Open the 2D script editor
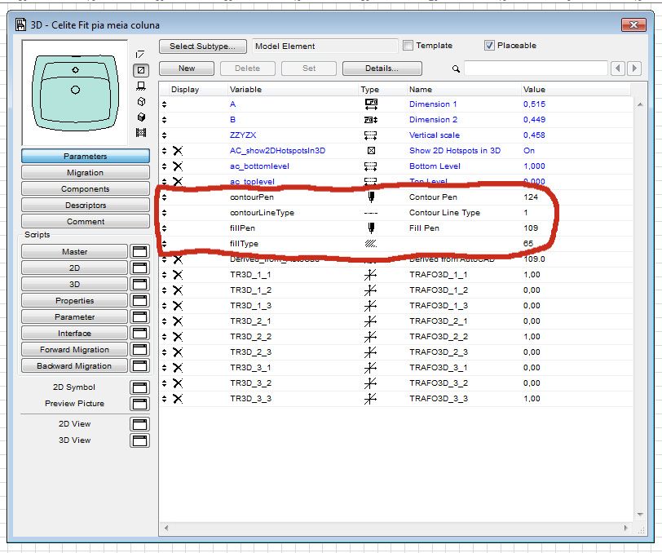Image resolution: width=662 pixels, height=553 pixels. (74, 268)
